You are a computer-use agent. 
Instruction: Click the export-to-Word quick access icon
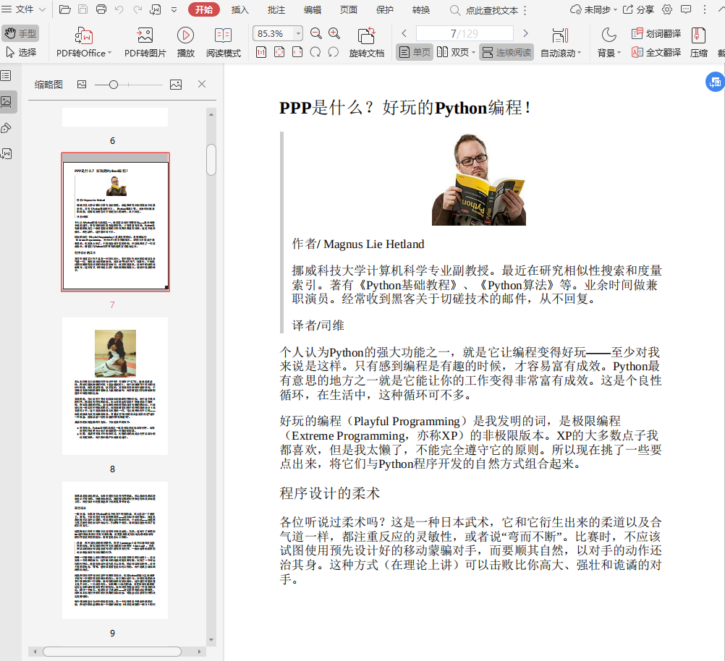(156, 9)
